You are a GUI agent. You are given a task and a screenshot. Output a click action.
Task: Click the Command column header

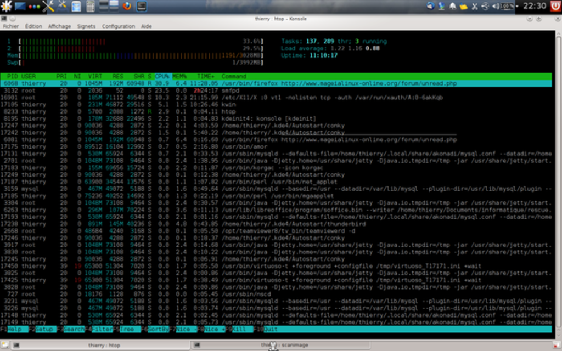234,76
